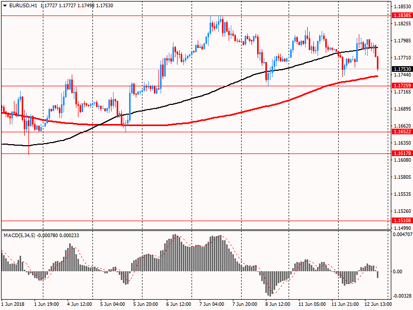413x310 pixels.
Task: Select the 1.18530 price scale value
Action: click(x=402, y=7)
